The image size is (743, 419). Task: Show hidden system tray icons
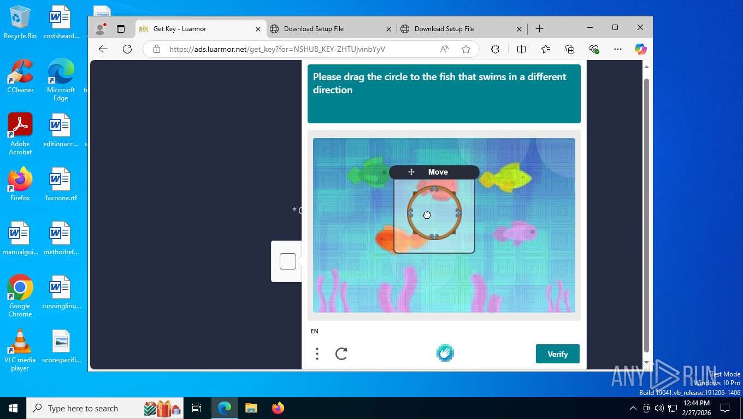pos(633,408)
